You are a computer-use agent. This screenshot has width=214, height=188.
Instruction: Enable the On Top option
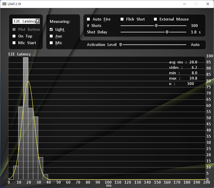coord(14,36)
